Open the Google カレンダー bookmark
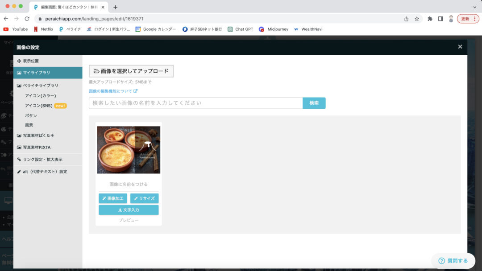This screenshot has height=271, width=482. (x=156, y=29)
